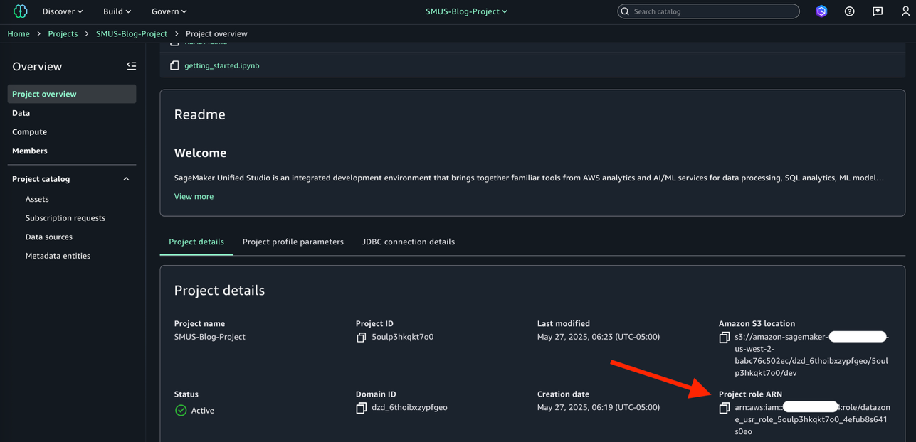The width and height of the screenshot is (916, 442).
Task: Click the green Active status check icon
Action: coord(181,410)
